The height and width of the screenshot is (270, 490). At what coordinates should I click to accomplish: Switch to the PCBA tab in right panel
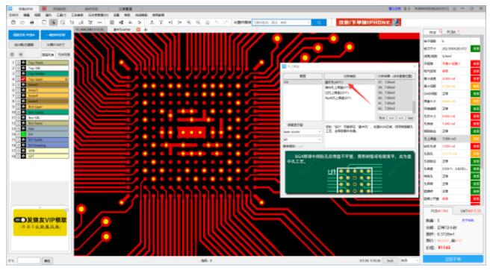452,32
